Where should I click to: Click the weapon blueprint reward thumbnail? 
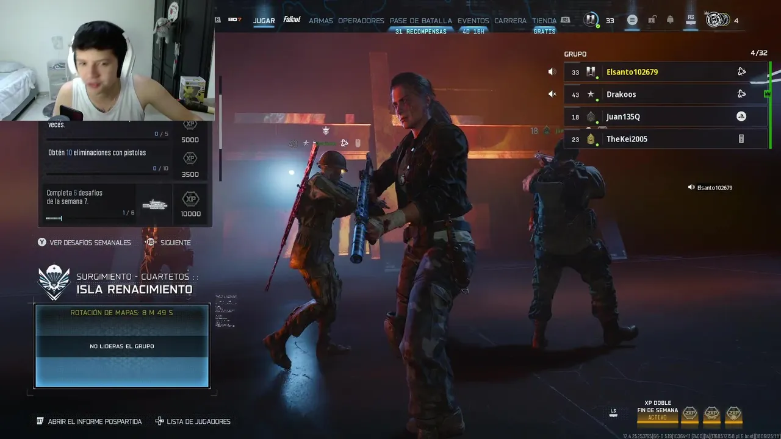coord(155,205)
